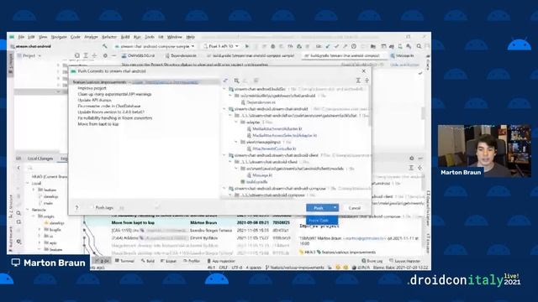Switch to Dependencies.kt editor tab
The width and height of the screenshot is (538, 302).
click(182, 55)
